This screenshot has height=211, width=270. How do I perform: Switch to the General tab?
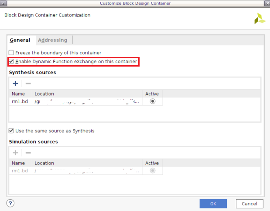pyautogui.click(x=20, y=40)
